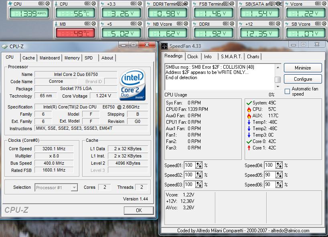Close the DDRII Termination gadget
The width and height of the screenshot is (328, 237).
(x=186, y=4)
